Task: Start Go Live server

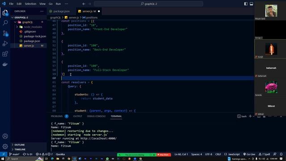Action: tap(249, 154)
